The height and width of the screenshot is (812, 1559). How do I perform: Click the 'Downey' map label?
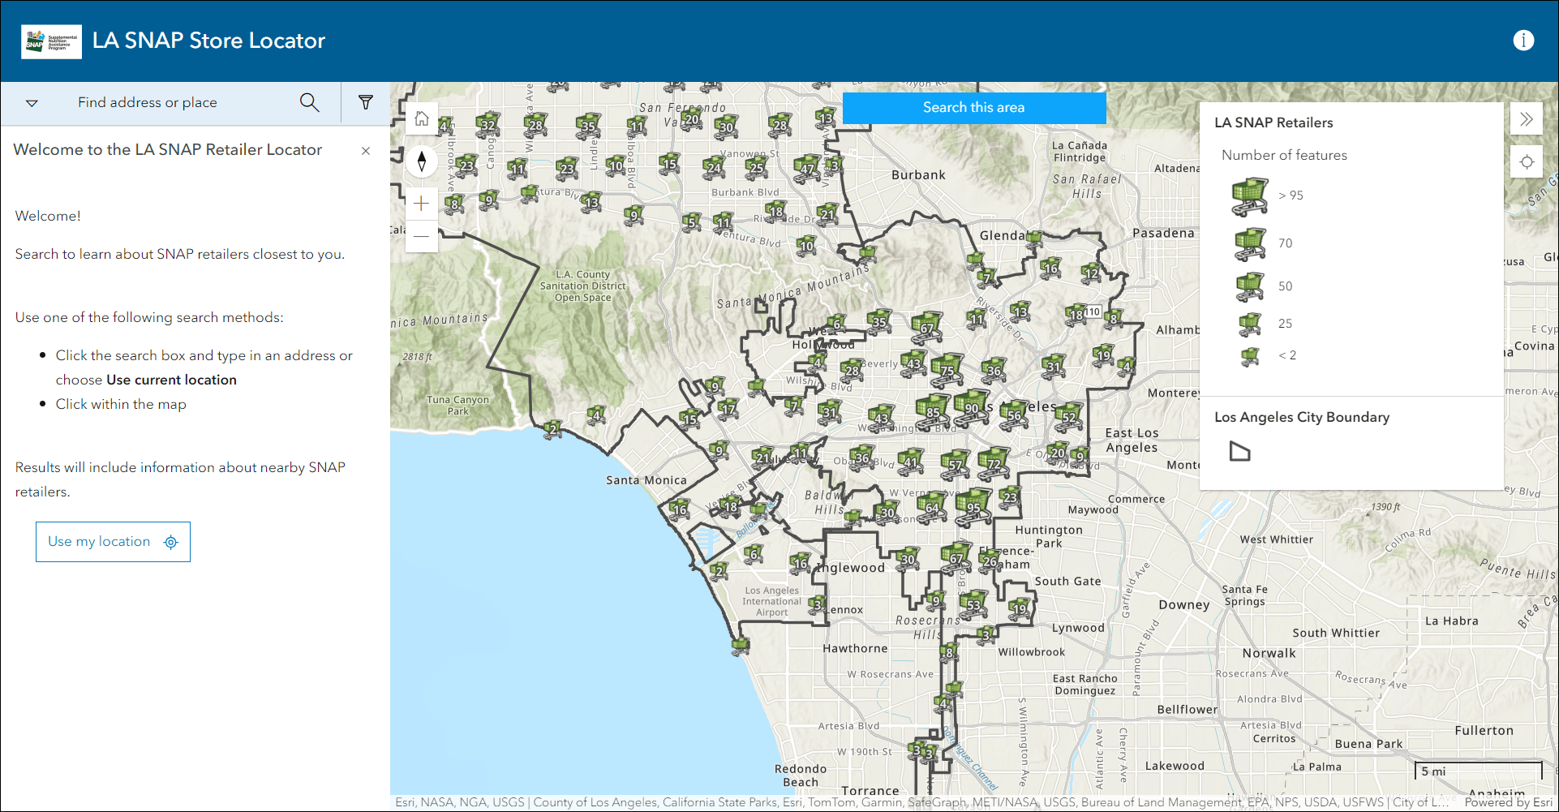click(x=1184, y=605)
